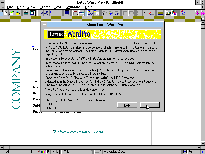This screenshot has width=205, height=154.
Task: Click the New document icon in the toolbar
Action: 5,13
